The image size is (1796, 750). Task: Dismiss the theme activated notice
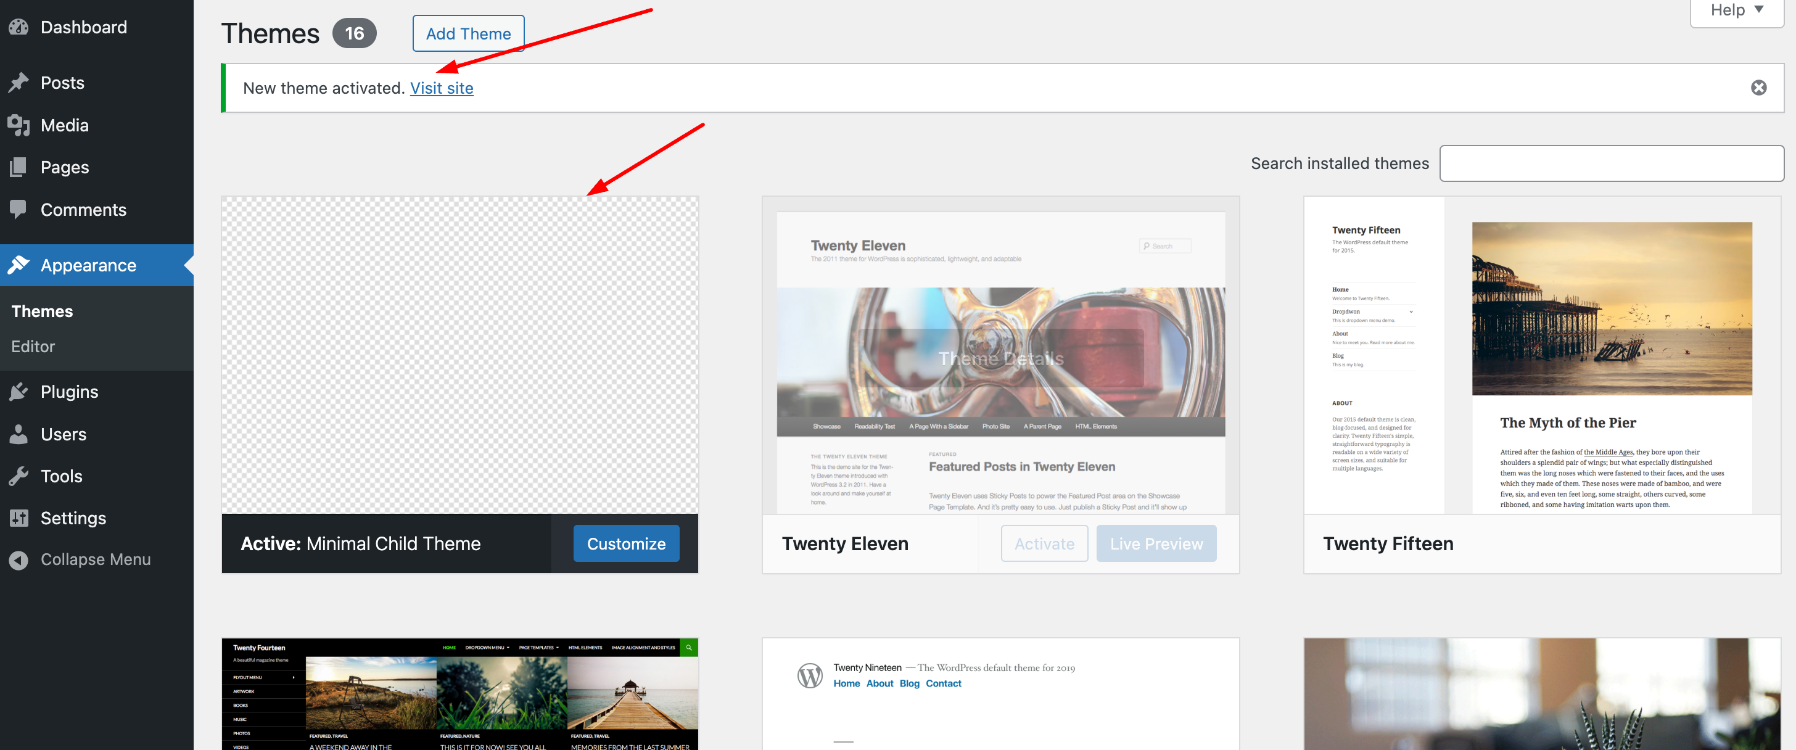(x=1758, y=88)
